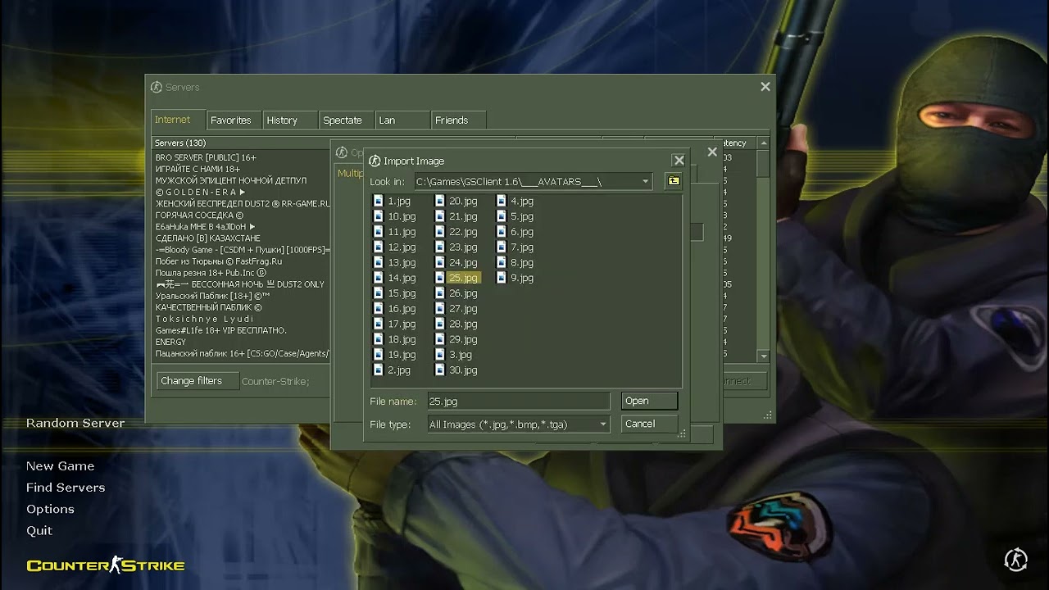Viewport: 1049px width, 590px height.
Task: Click the Counter-Strike logo
Action: pyautogui.click(x=106, y=565)
